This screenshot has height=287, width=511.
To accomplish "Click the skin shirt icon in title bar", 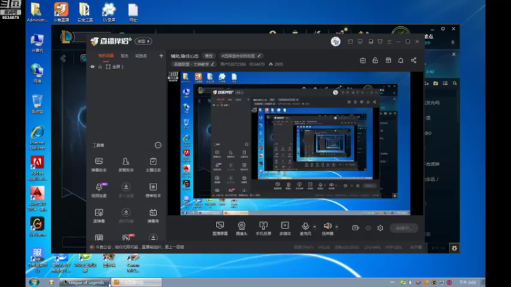I will coord(380,41).
